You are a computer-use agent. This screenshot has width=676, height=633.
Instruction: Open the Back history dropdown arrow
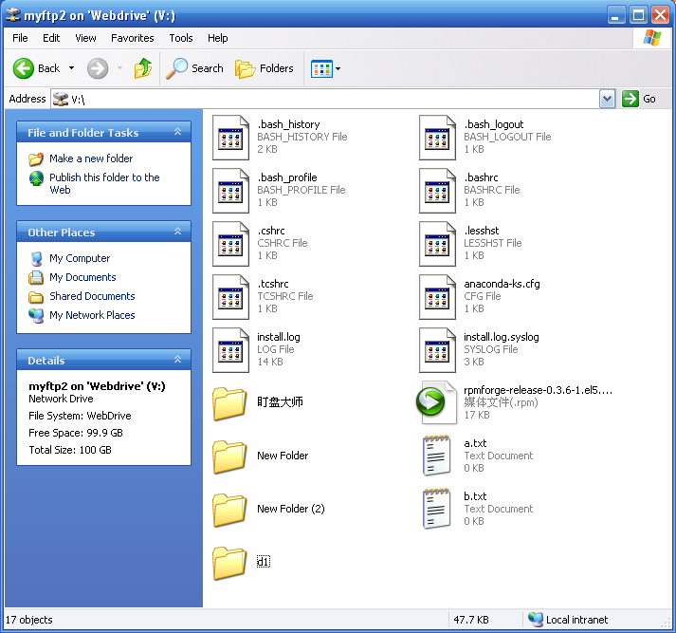point(71,68)
